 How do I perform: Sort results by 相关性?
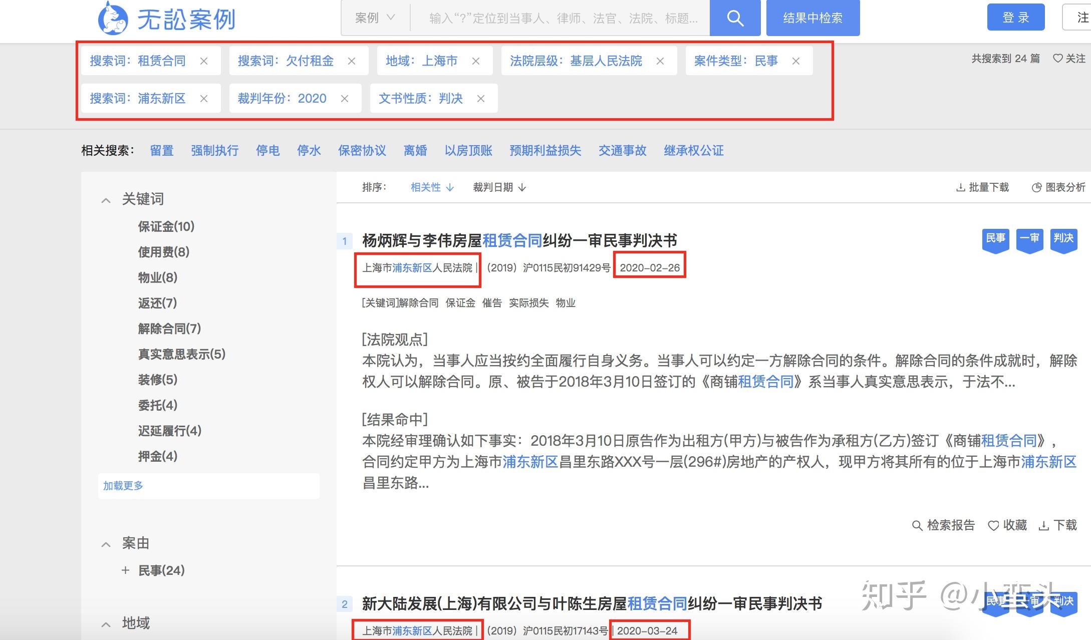[432, 187]
